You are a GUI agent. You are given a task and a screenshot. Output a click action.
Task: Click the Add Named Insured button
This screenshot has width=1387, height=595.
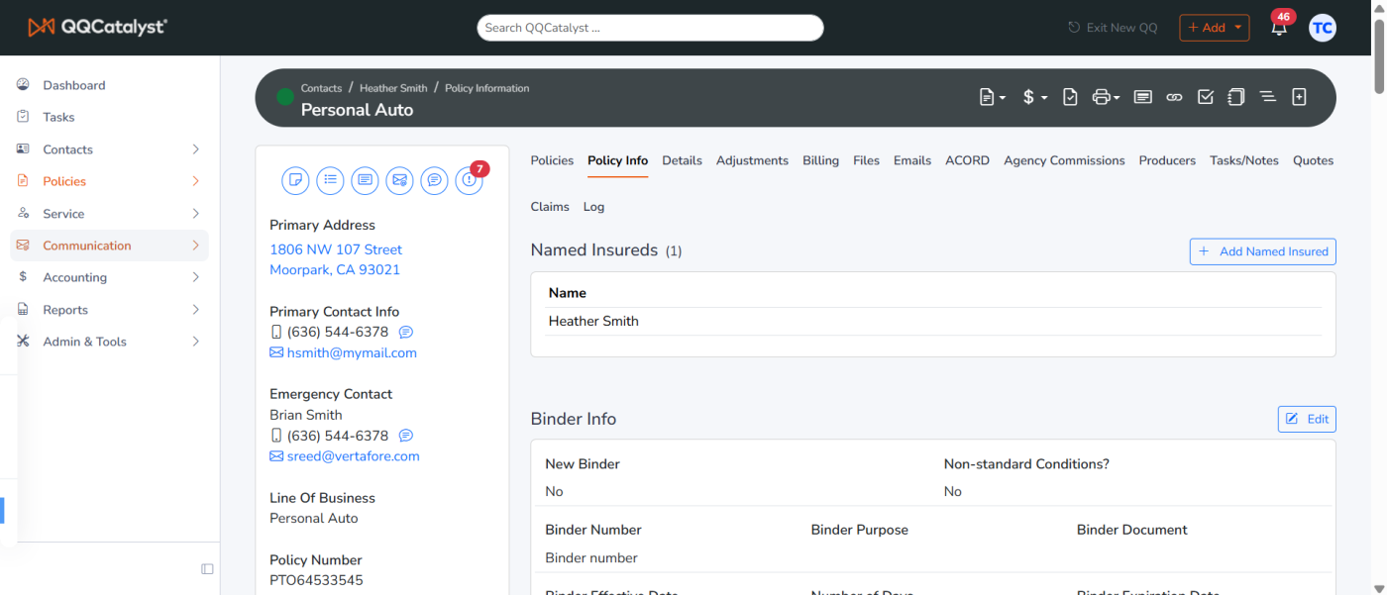(x=1262, y=251)
